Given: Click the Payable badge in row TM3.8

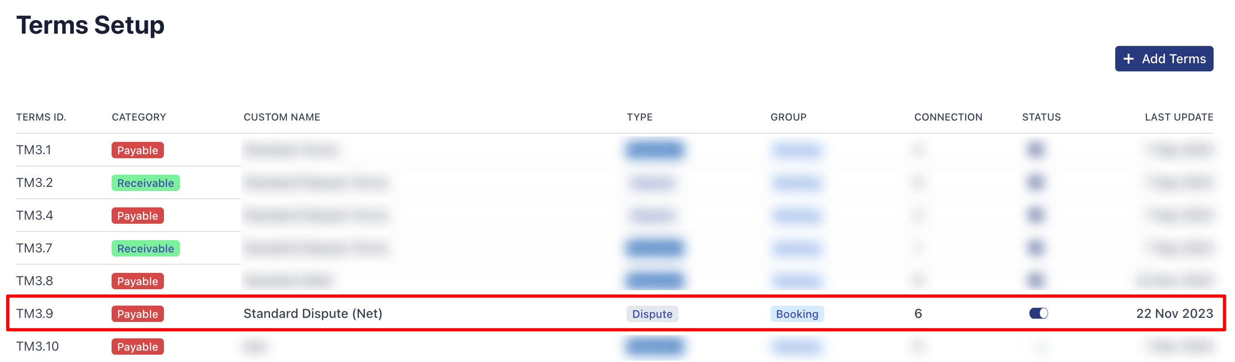Looking at the screenshot, I should click(138, 282).
